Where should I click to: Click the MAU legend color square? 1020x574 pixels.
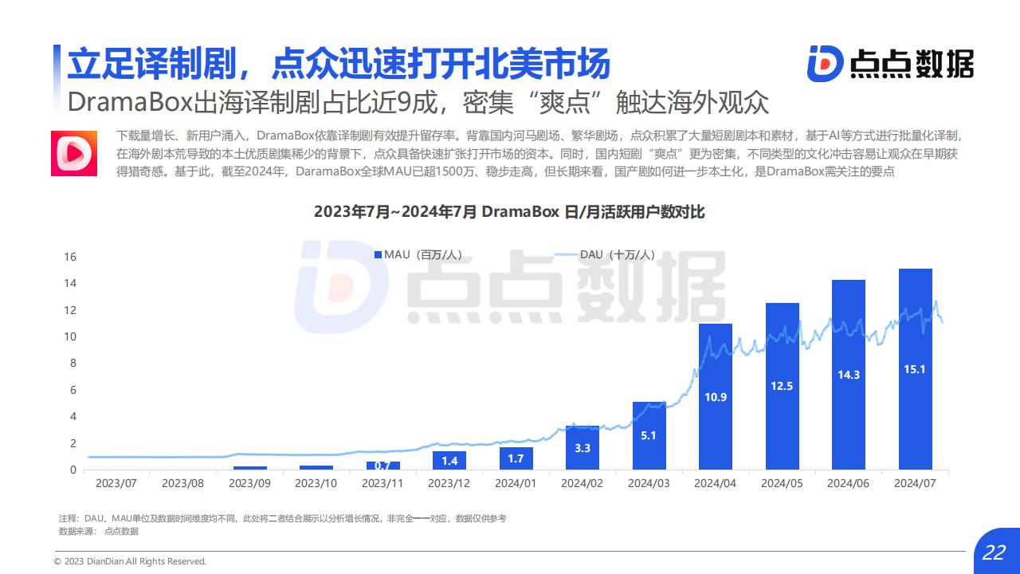(379, 254)
